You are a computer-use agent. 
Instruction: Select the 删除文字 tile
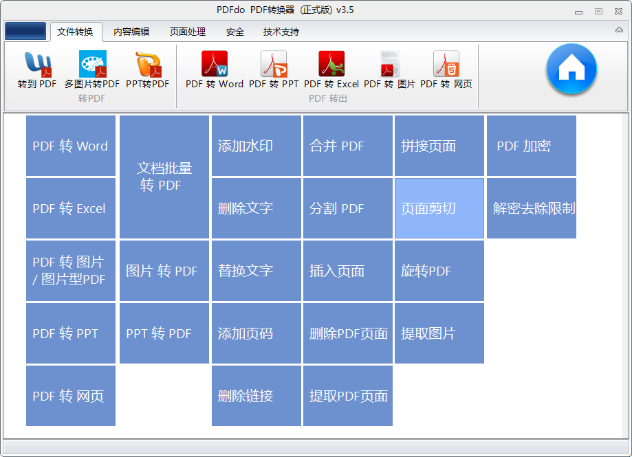pyautogui.click(x=257, y=208)
